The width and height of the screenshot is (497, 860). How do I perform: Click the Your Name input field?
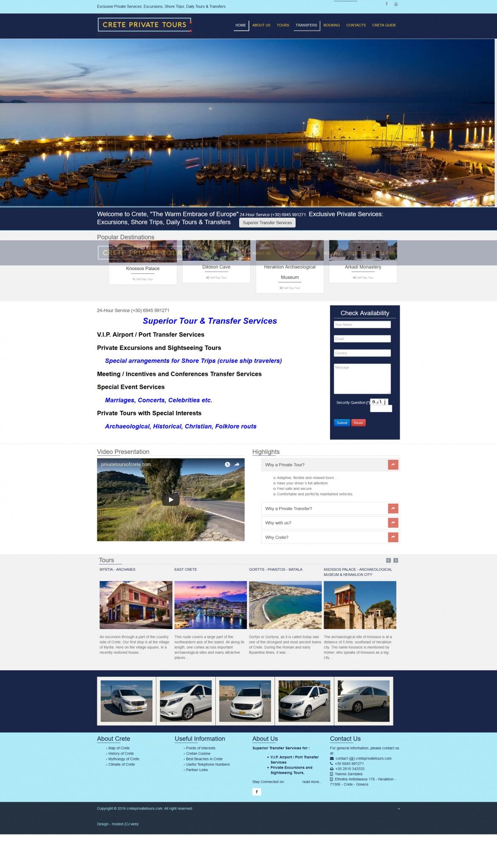tap(362, 325)
